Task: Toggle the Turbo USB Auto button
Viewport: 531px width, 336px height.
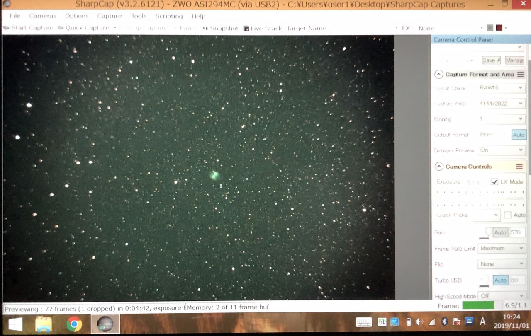Action: [500, 280]
